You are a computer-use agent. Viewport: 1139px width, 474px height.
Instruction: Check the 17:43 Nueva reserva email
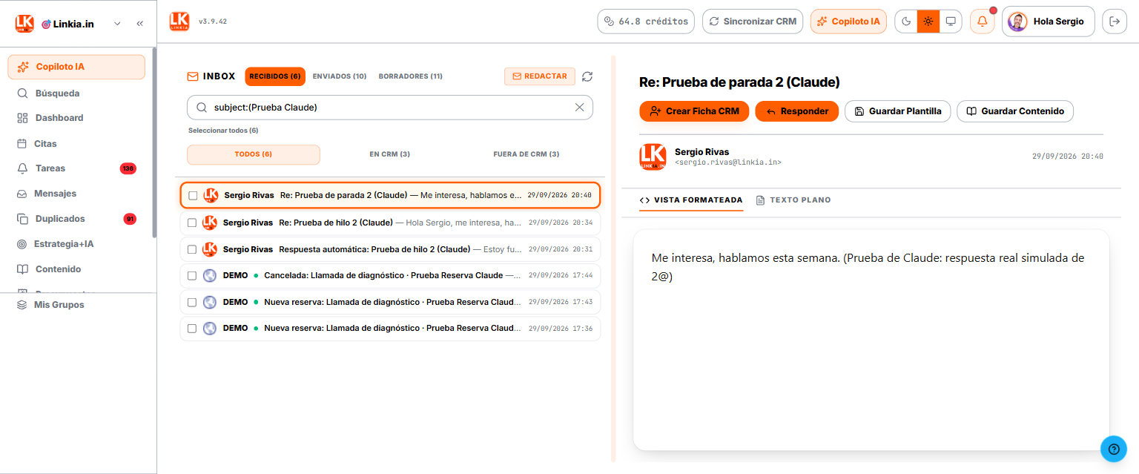(192, 302)
